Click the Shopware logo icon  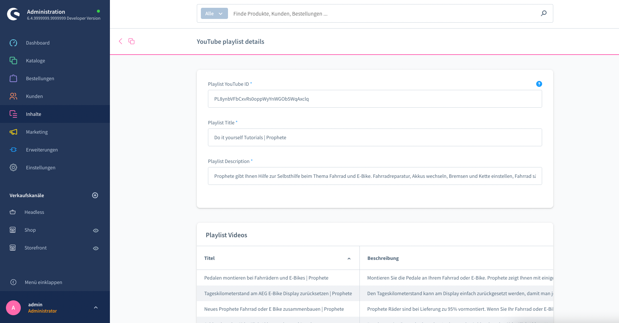point(14,14)
